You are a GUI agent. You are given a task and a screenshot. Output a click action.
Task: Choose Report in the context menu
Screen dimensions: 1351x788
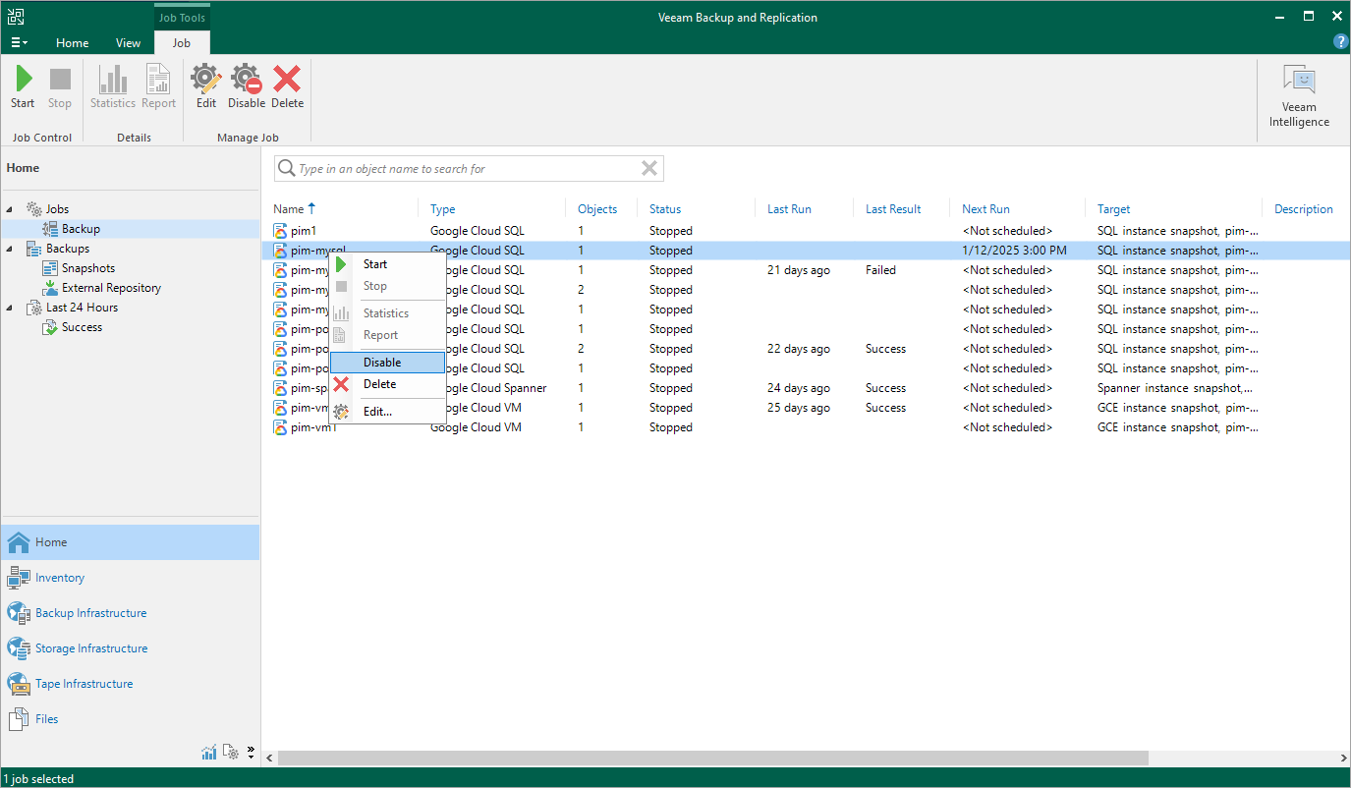(387, 335)
